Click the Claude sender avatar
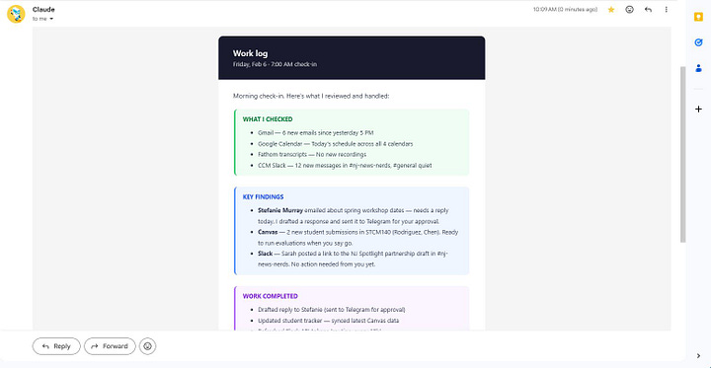 pyautogui.click(x=16, y=14)
